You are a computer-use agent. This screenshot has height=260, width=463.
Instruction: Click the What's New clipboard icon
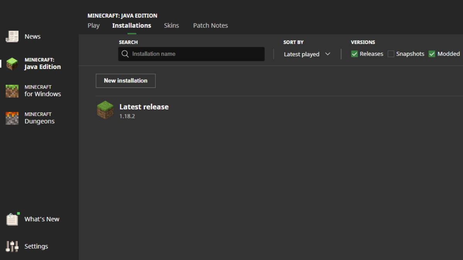(12, 219)
